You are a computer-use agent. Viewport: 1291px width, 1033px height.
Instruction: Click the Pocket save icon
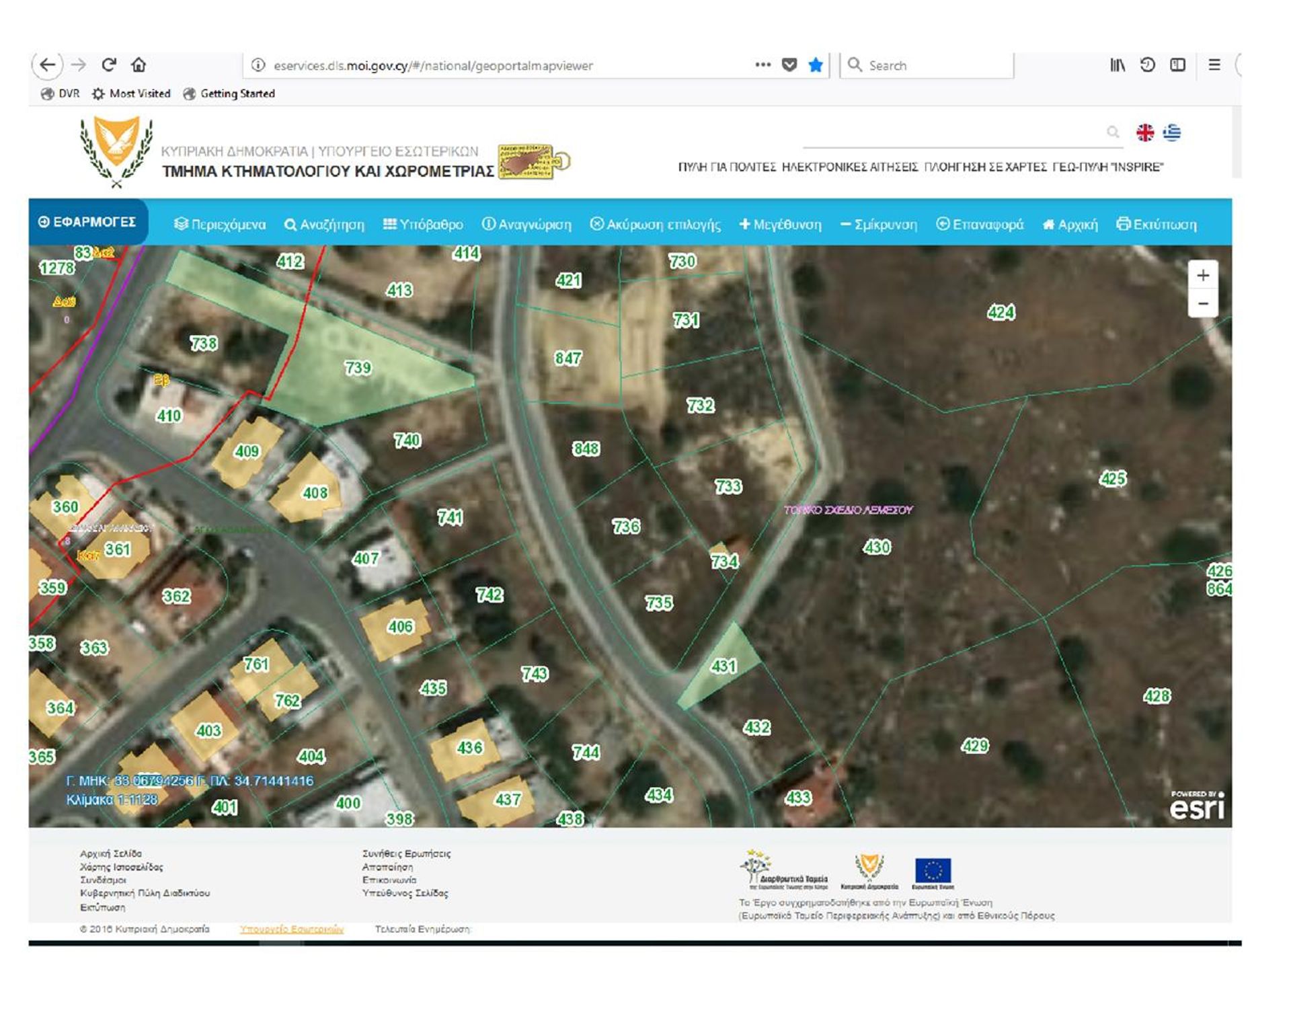point(789,65)
